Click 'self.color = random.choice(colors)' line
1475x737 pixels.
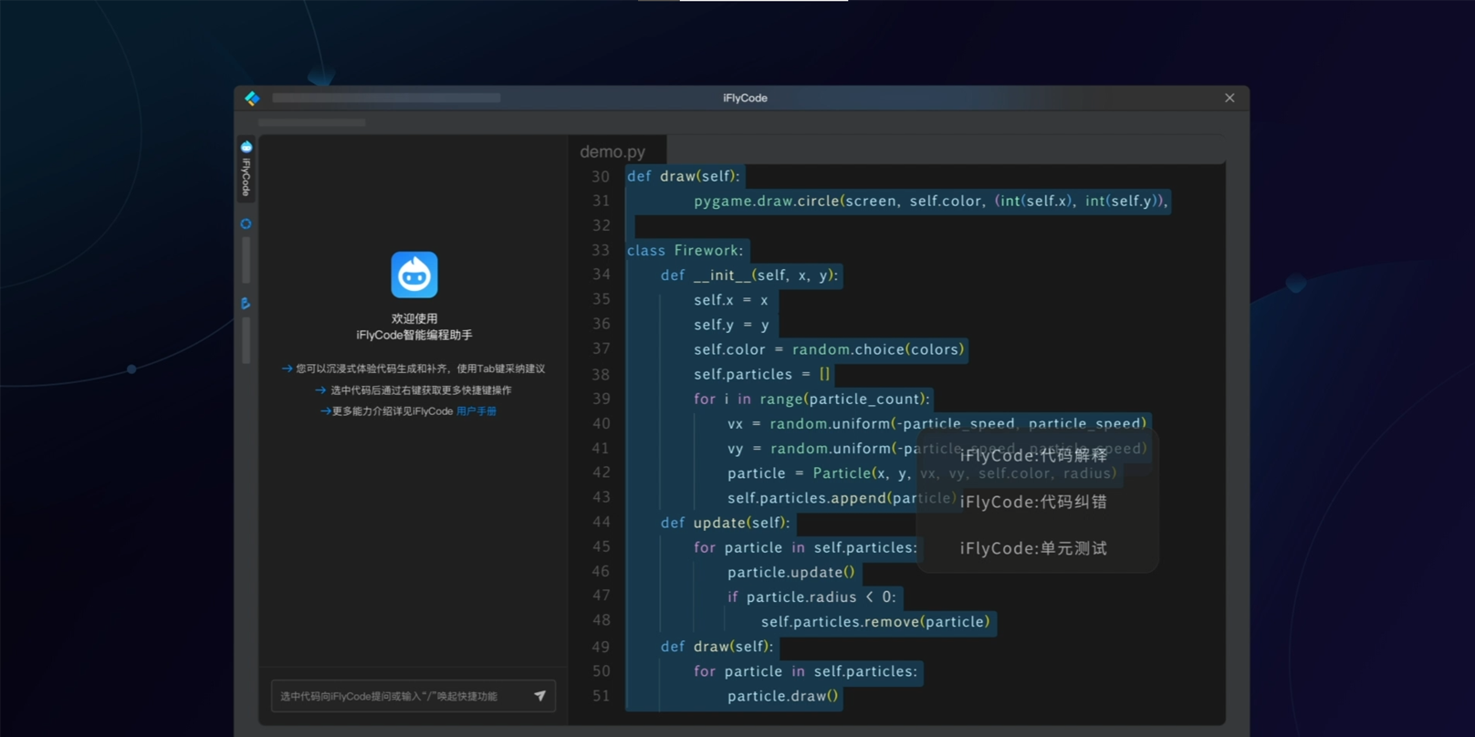click(829, 349)
